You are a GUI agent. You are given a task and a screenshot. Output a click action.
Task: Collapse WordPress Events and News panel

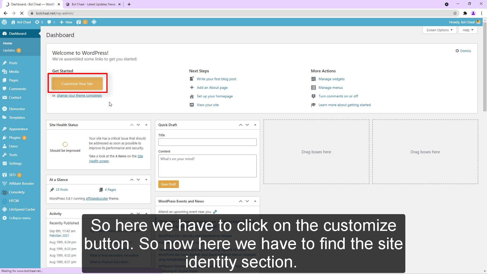255,201
